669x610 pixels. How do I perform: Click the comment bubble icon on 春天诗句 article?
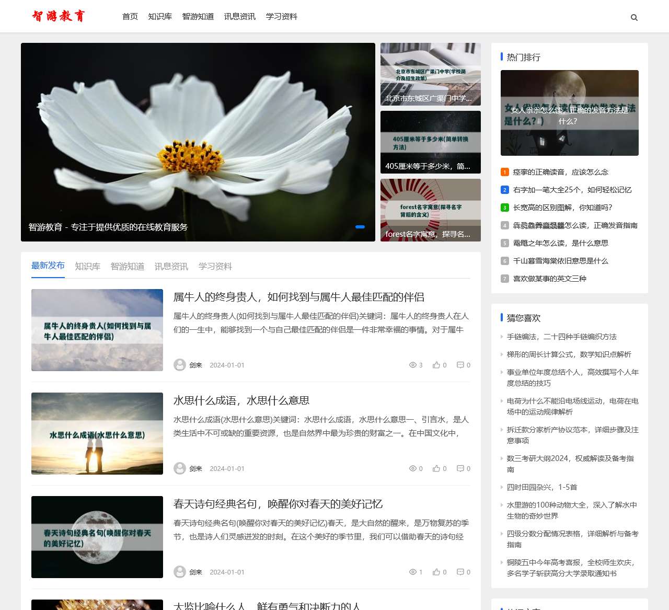click(460, 572)
